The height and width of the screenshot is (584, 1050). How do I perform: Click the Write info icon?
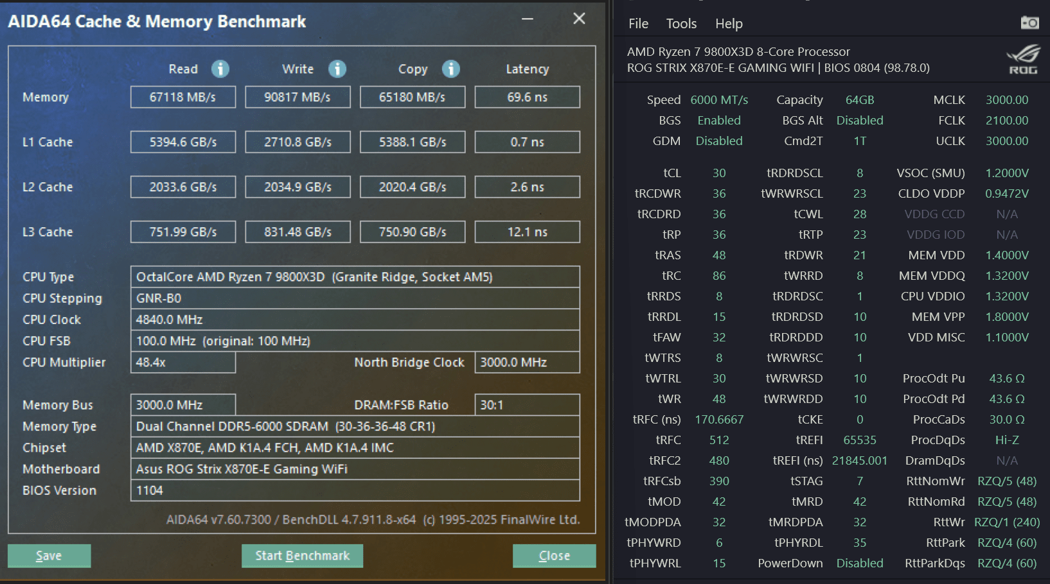click(x=337, y=69)
